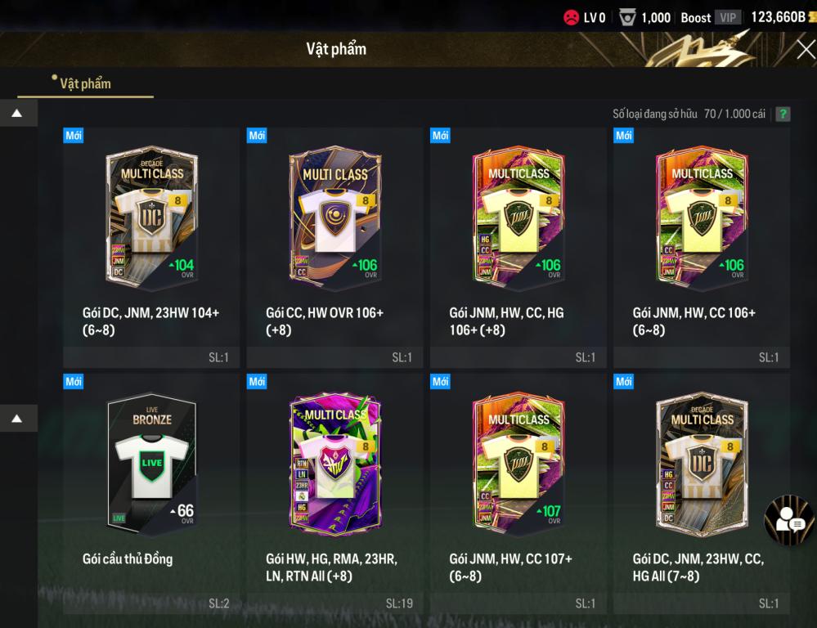Viewport: 817px width, 628px height.
Task: Tap the red sad face level icon
Action: [571, 17]
